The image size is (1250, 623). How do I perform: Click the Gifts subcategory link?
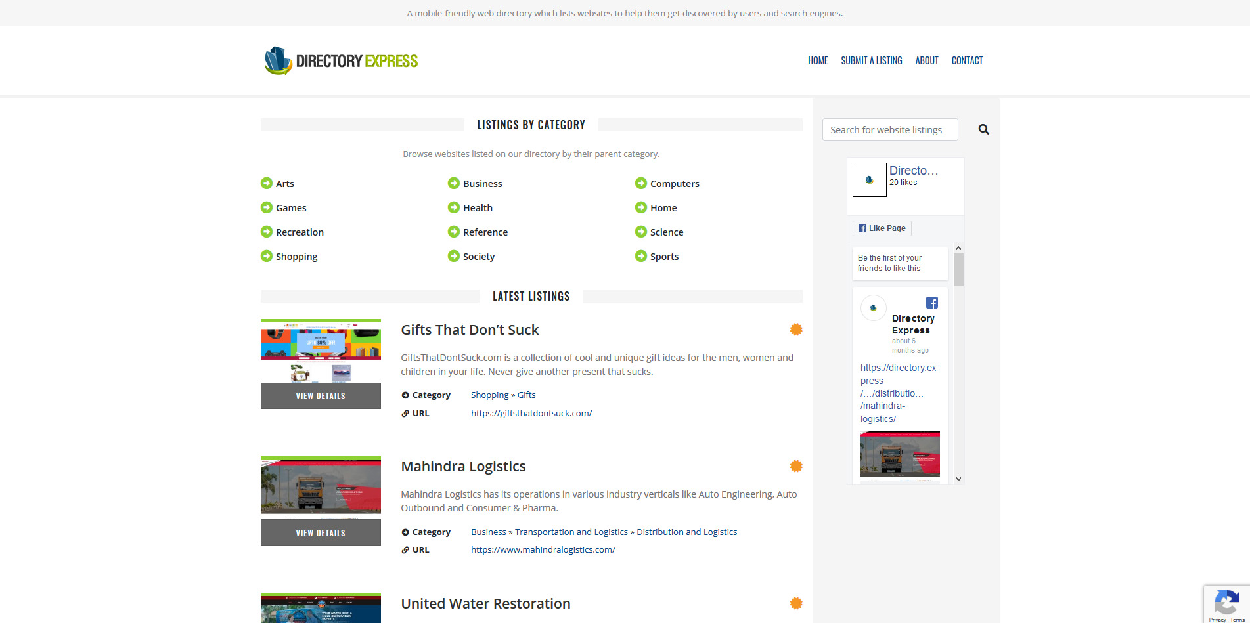[526, 395]
